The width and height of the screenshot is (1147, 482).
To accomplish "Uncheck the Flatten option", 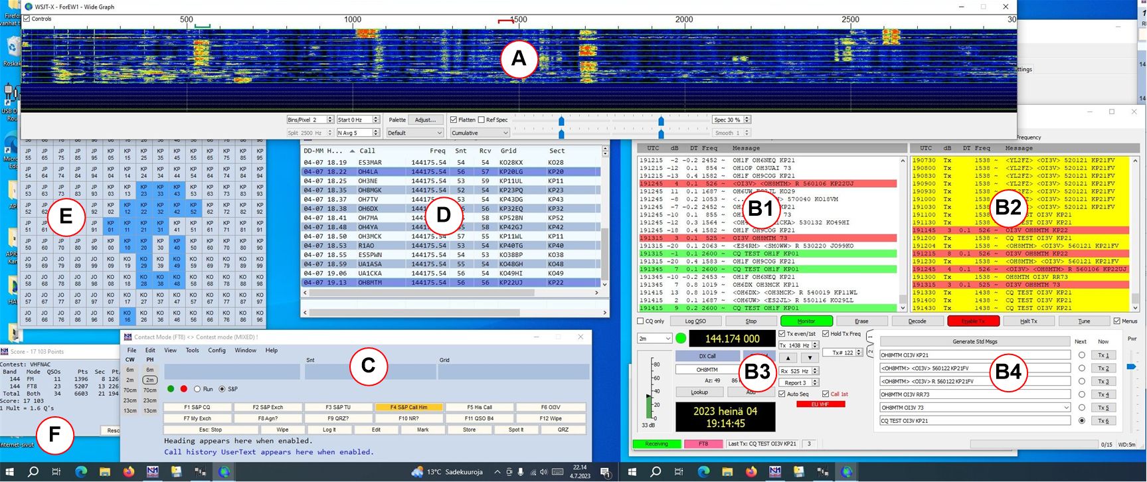I will click(x=454, y=120).
